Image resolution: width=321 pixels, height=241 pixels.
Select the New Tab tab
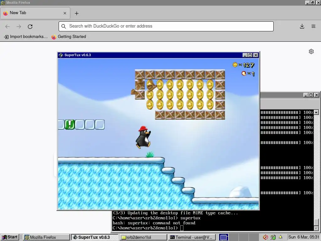[x=35, y=13]
